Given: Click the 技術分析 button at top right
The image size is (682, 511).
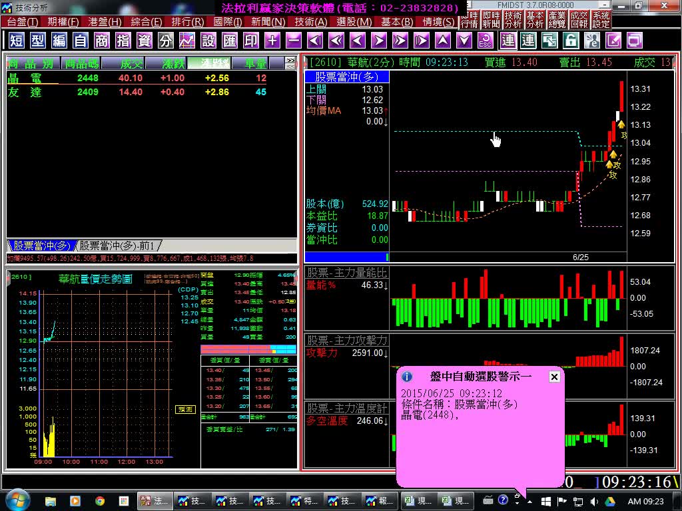Looking at the screenshot, I should (x=513, y=20).
